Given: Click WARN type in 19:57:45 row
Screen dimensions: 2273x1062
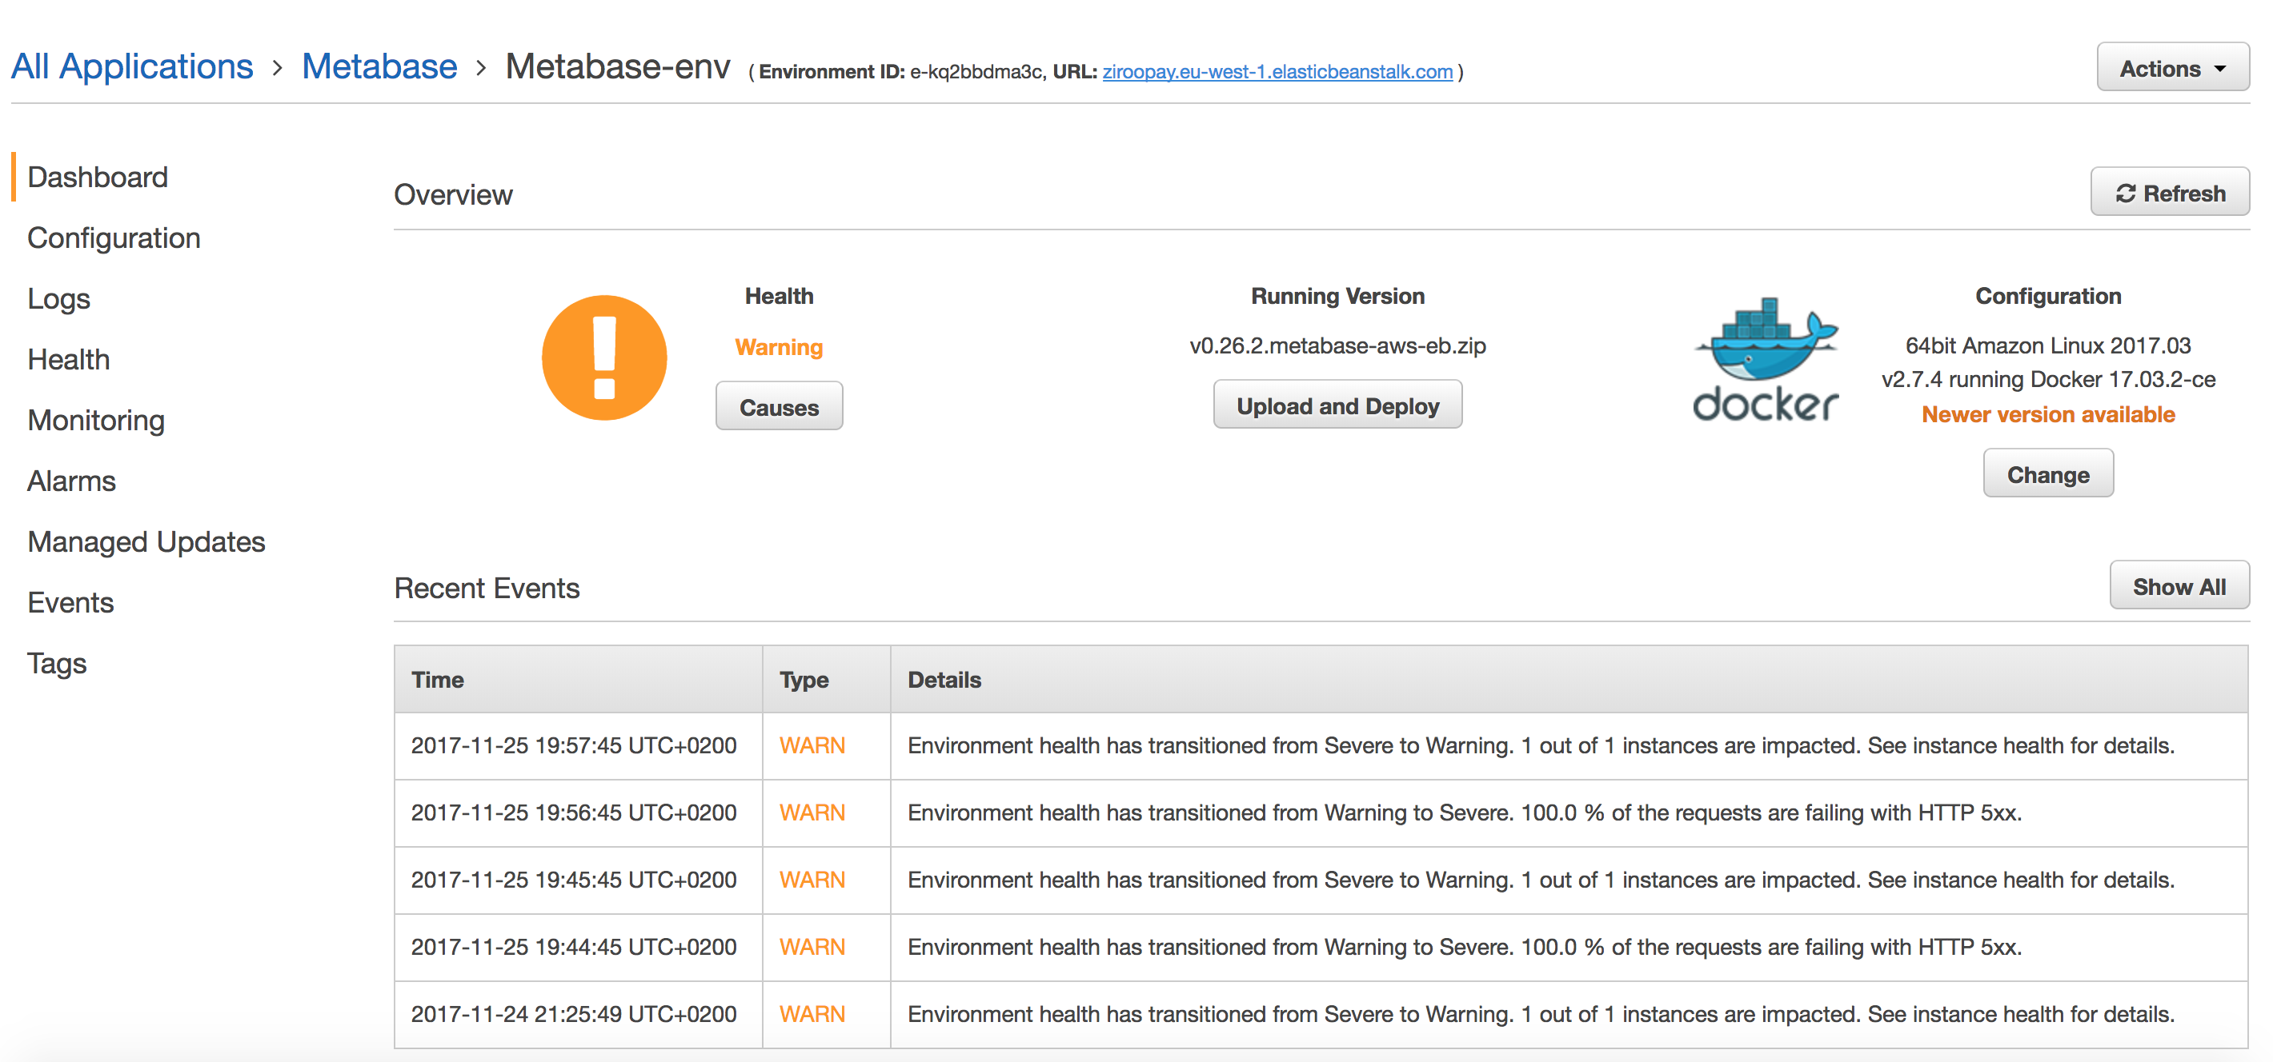Looking at the screenshot, I should 812,745.
